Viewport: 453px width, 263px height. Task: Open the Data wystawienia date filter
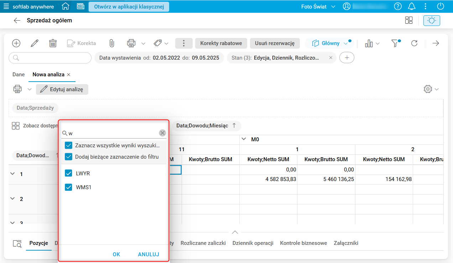pos(159,58)
